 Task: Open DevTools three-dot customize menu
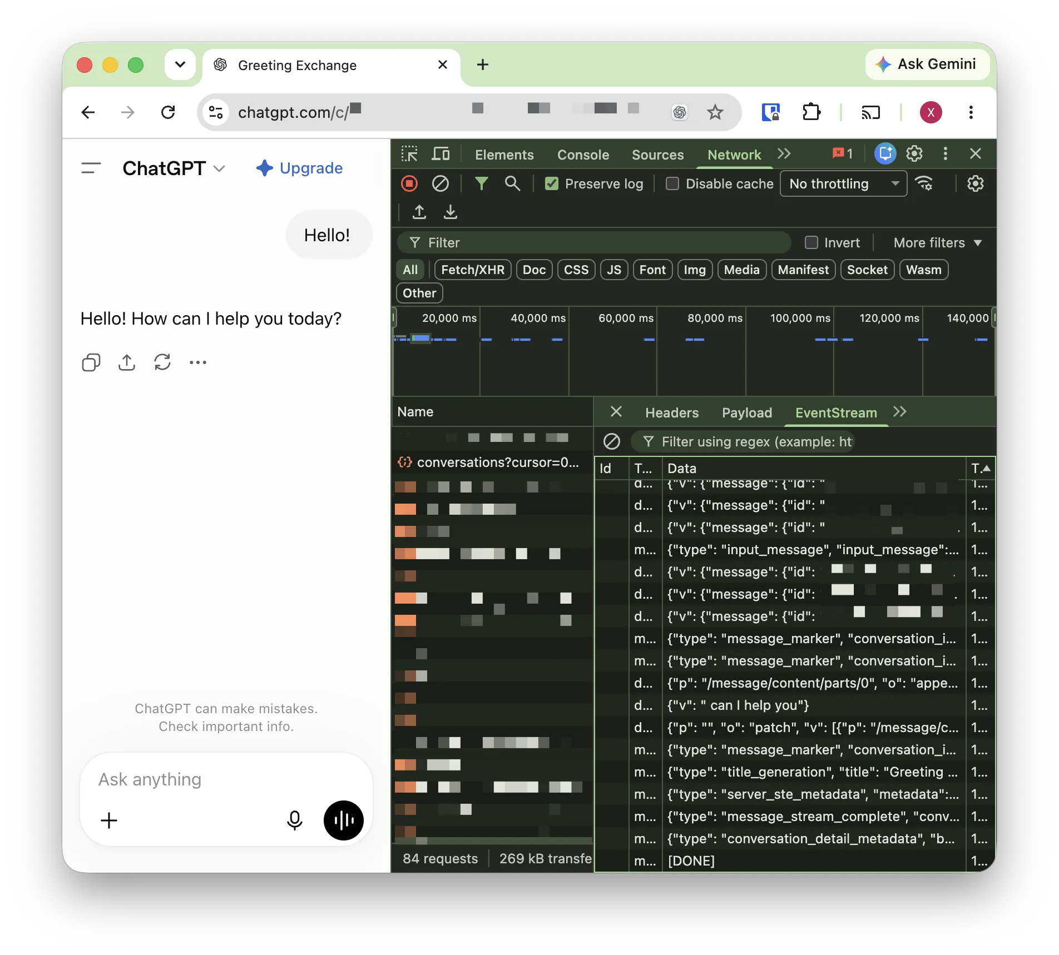(x=946, y=154)
